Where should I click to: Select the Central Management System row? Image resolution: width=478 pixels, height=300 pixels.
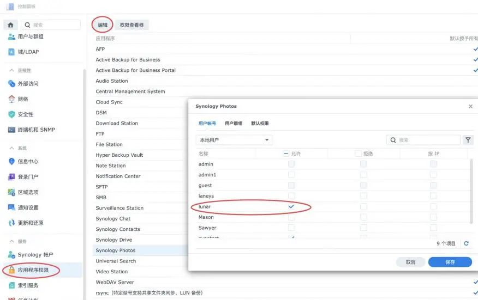pyautogui.click(x=285, y=91)
